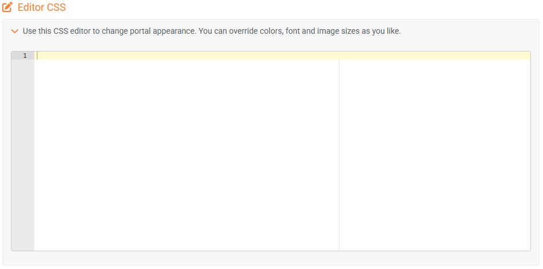Select line number 1 in the gutter
The width and height of the screenshot is (543, 269).
coord(25,56)
